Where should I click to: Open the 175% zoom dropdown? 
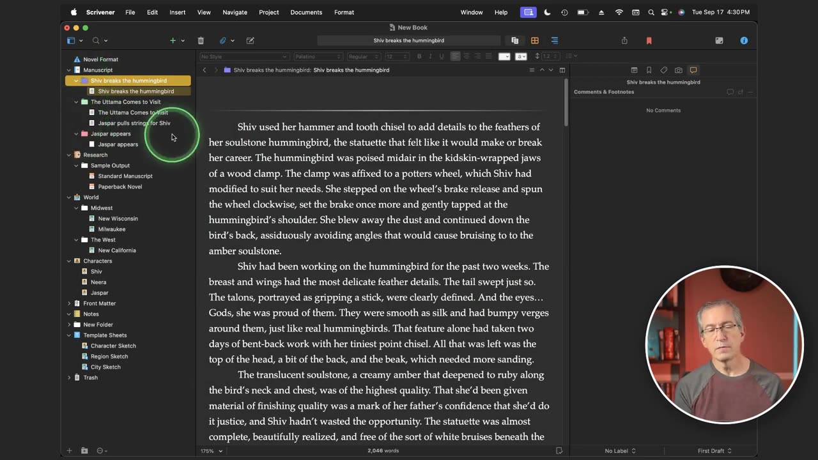pyautogui.click(x=212, y=451)
